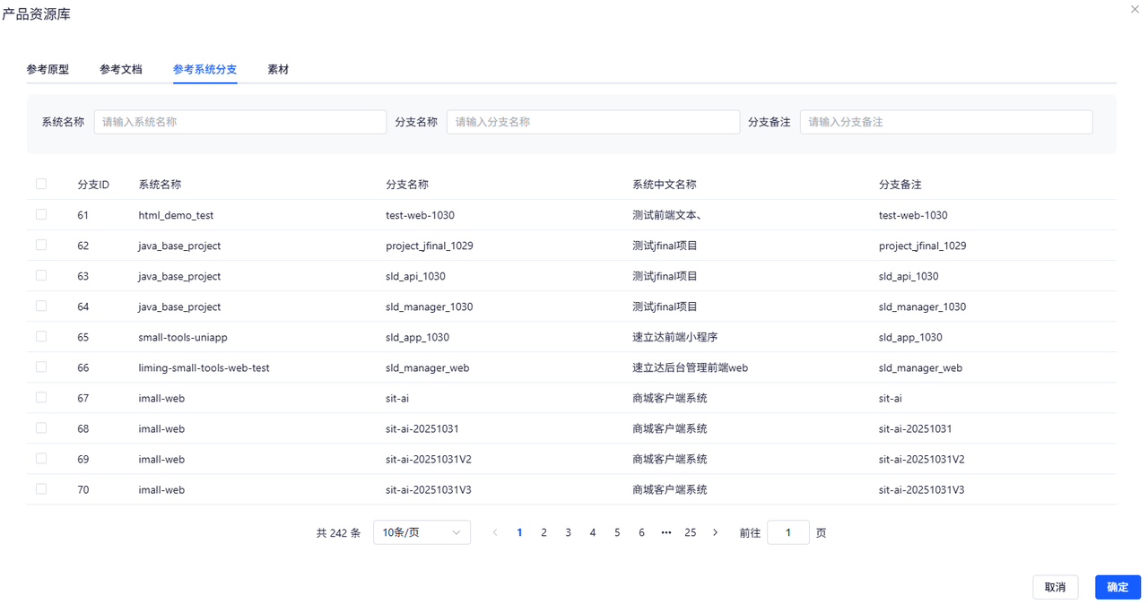Image resolution: width=1148 pixels, height=604 pixels.
Task: Check the row with 分支ID 67
Action: (41, 397)
